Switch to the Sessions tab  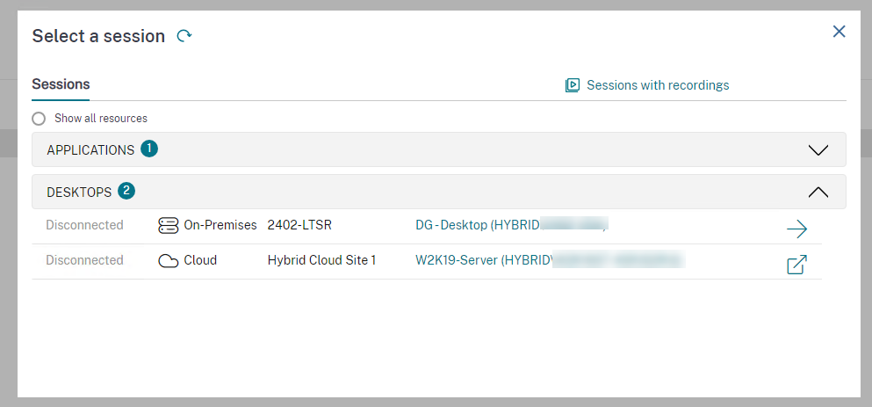tap(61, 84)
